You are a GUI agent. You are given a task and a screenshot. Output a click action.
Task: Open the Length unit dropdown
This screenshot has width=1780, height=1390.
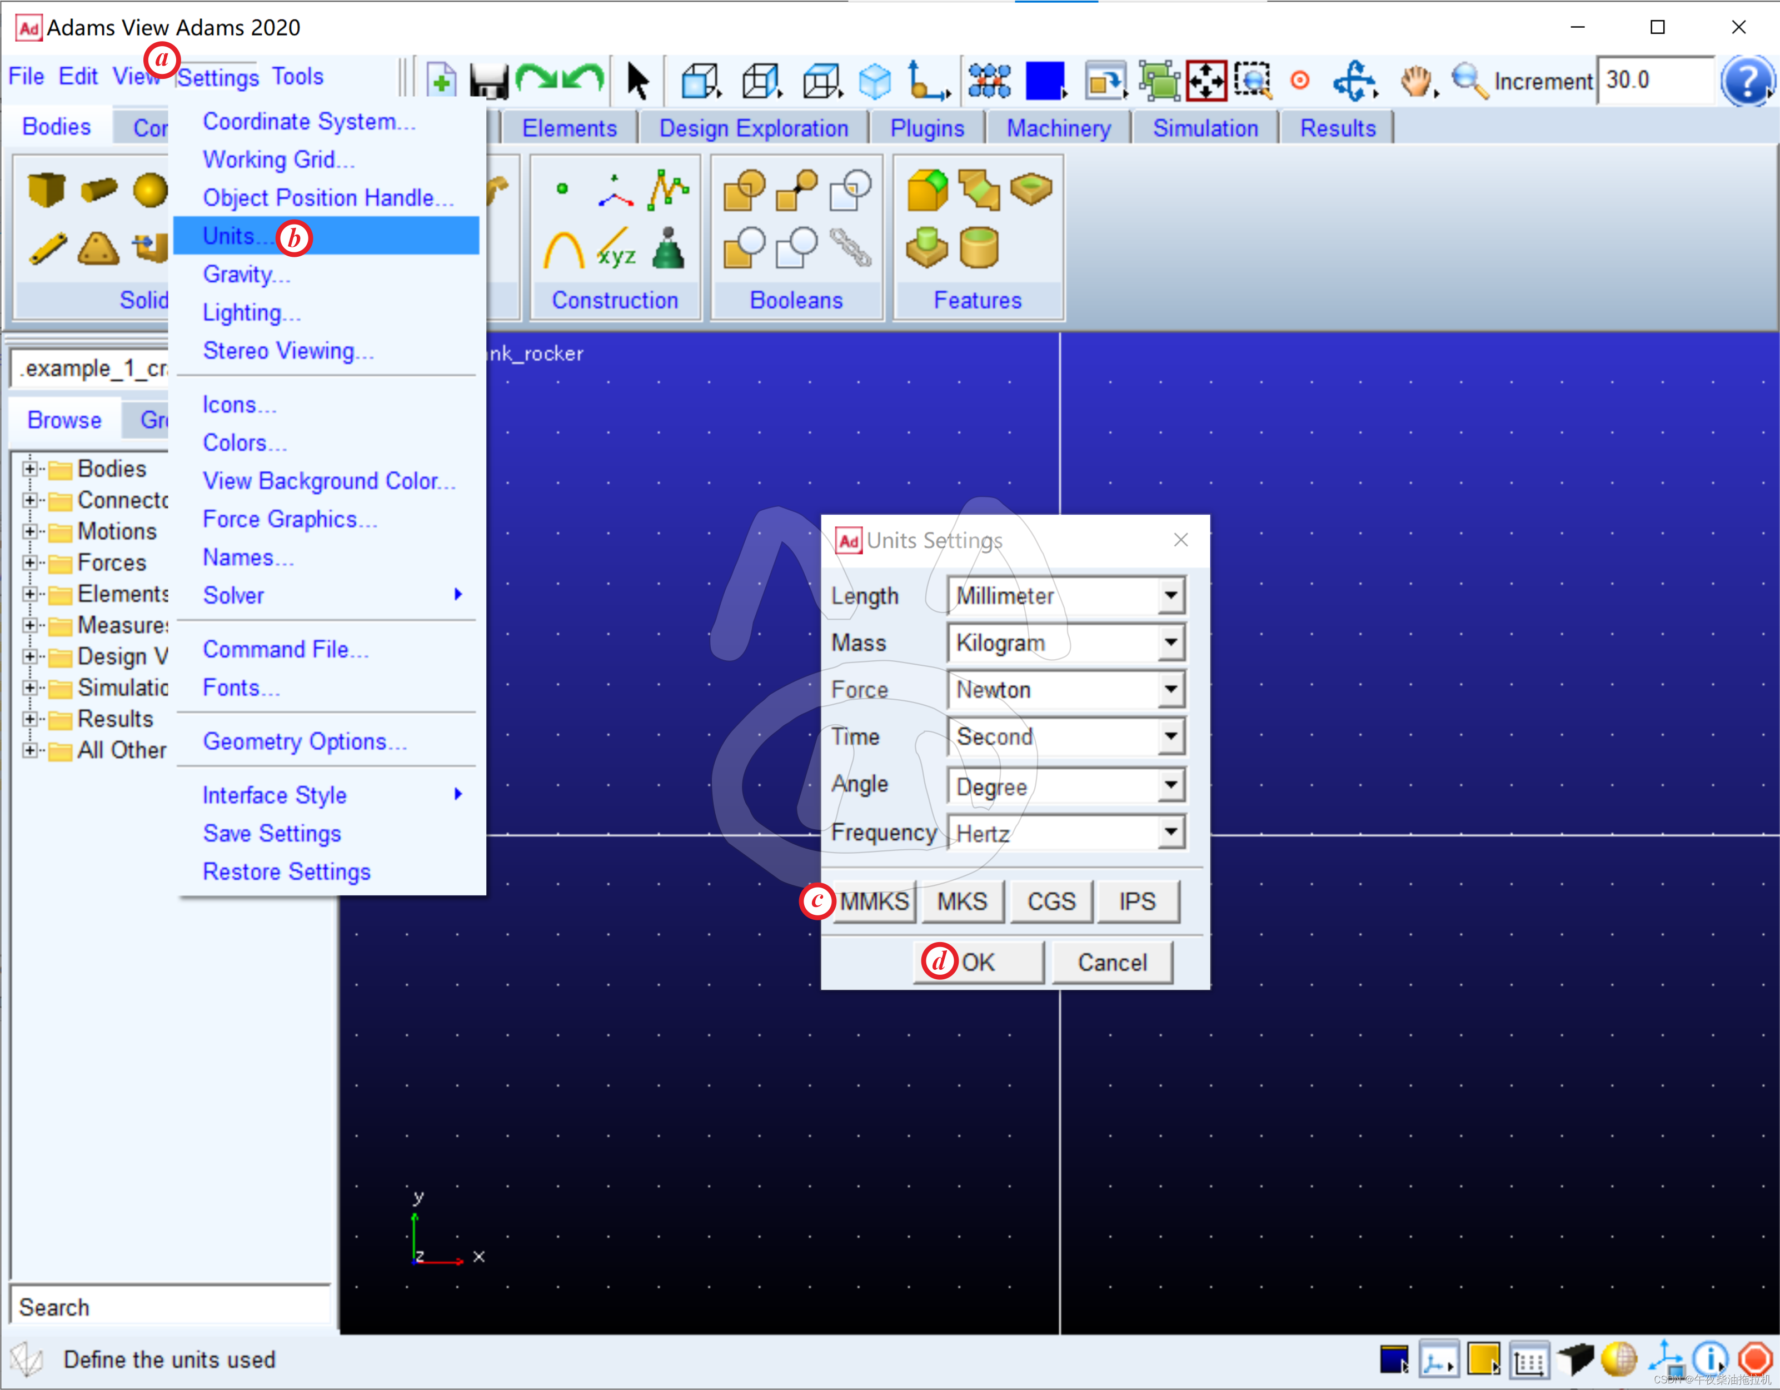1170,596
